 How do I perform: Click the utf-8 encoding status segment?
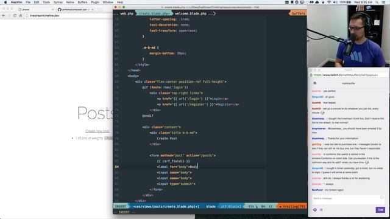pos(231,207)
